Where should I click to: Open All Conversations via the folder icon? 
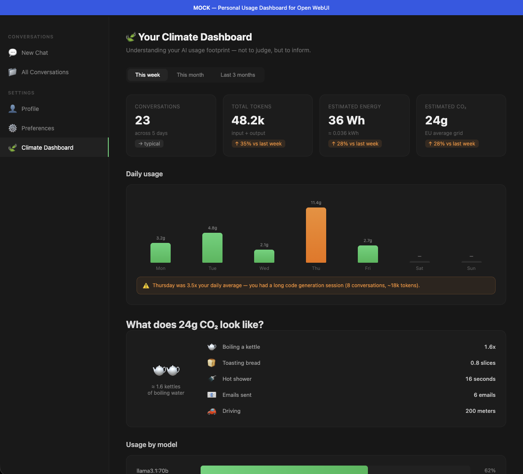click(13, 72)
